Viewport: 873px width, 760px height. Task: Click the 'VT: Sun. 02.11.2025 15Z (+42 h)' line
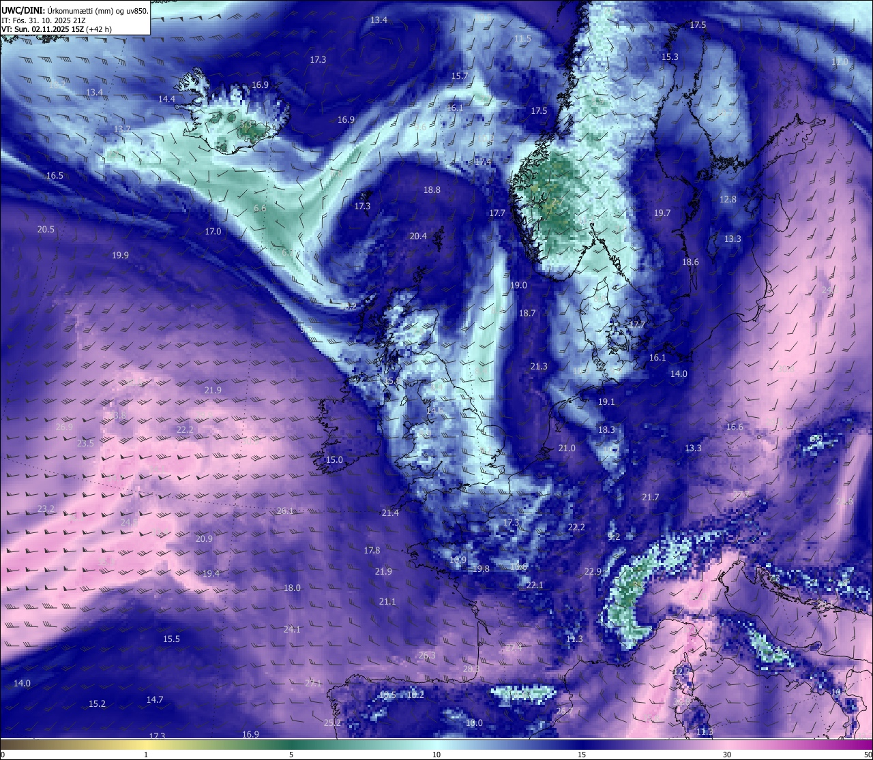click(57, 29)
